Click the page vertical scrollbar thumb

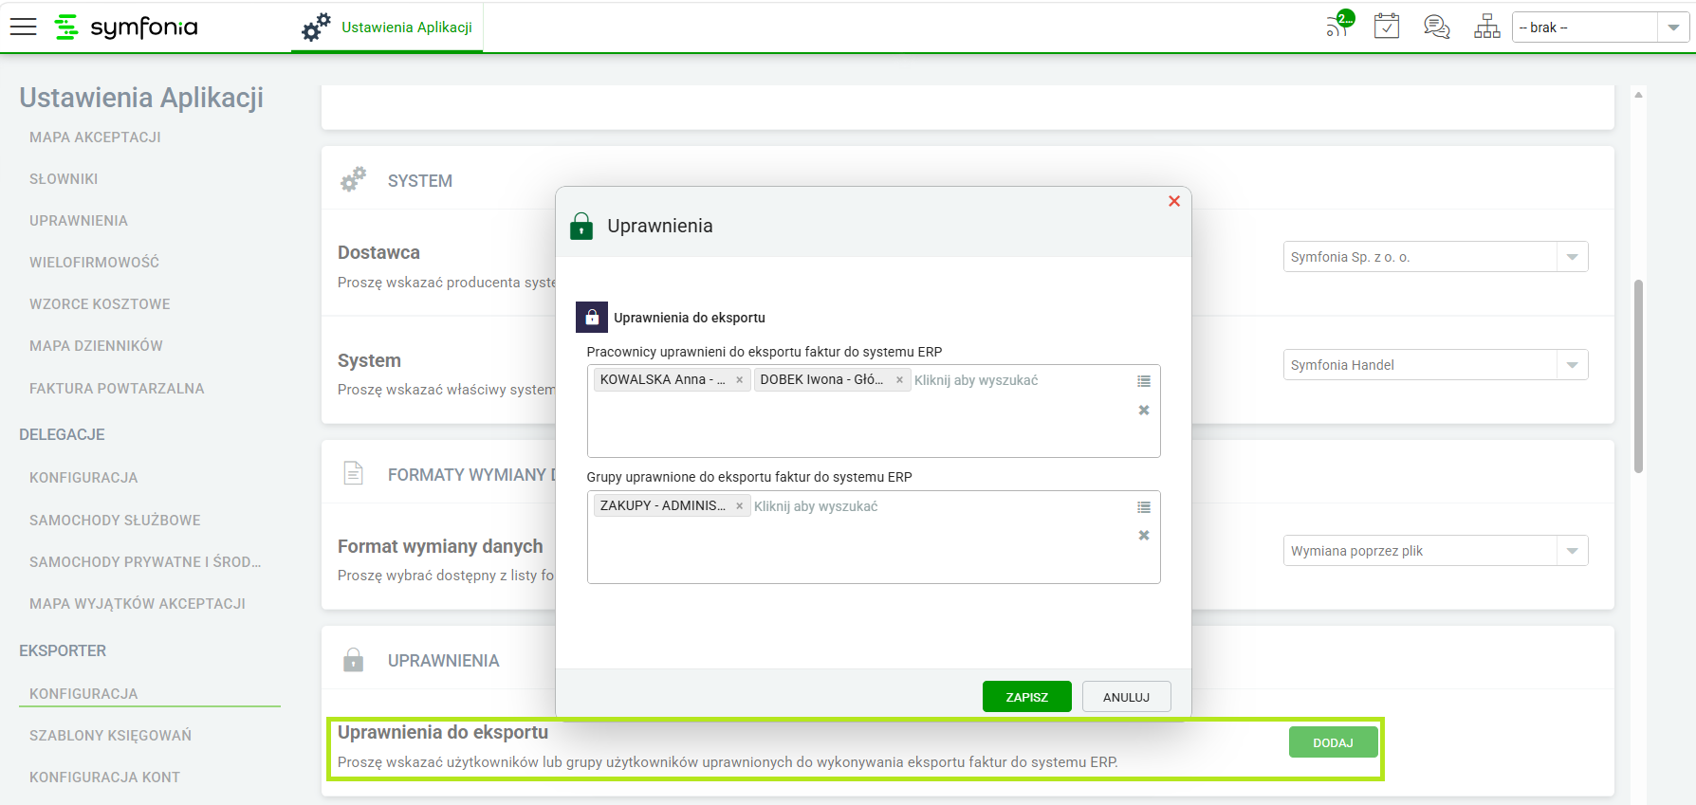1638,376
